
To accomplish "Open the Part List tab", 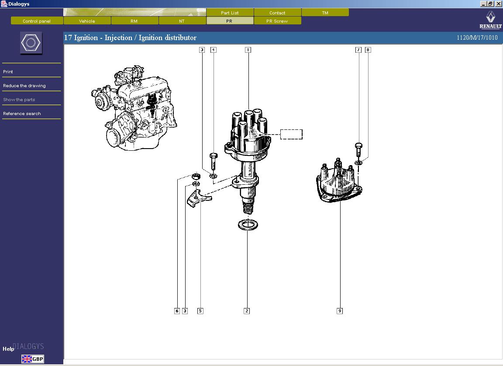I will coord(230,13).
